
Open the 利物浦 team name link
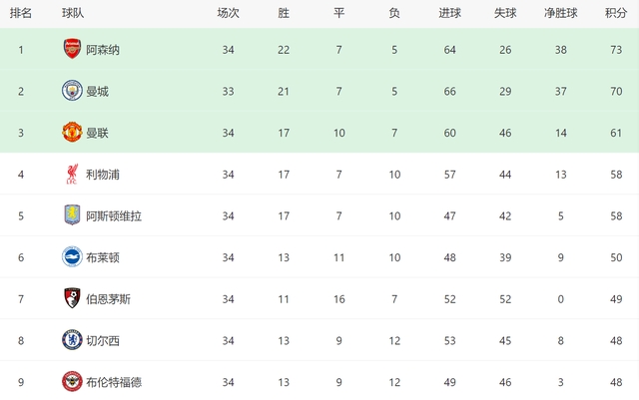point(103,175)
